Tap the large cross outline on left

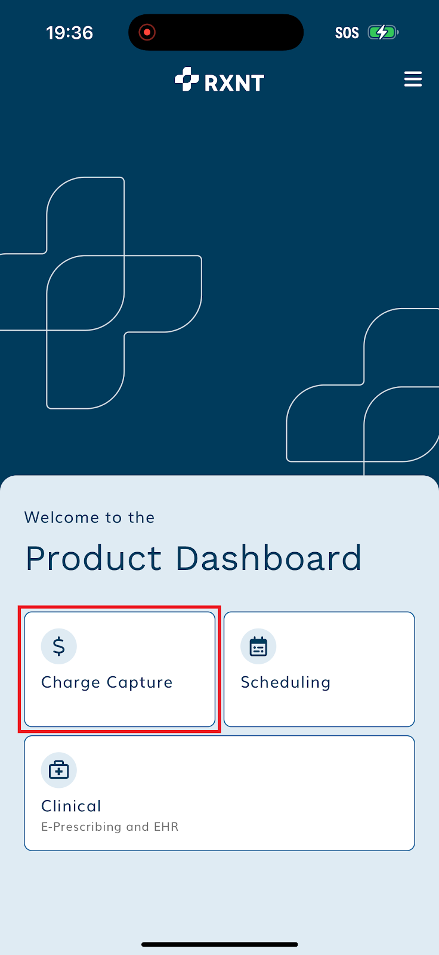coord(101,292)
